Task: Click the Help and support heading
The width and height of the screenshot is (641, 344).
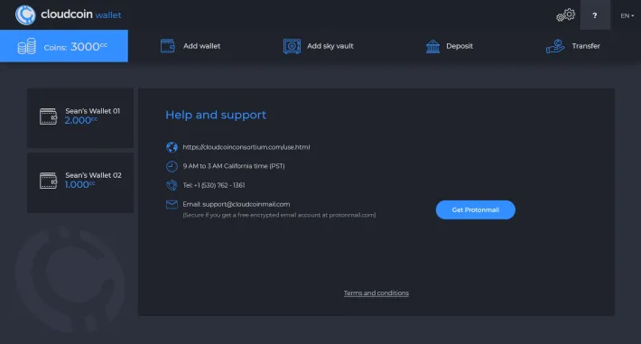Action: tap(216, 115)
